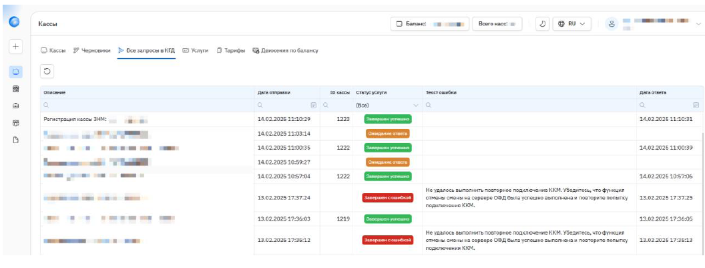
Task: Open the Тарифы tab
Action: pyautogui.click(x=231, y=51)
